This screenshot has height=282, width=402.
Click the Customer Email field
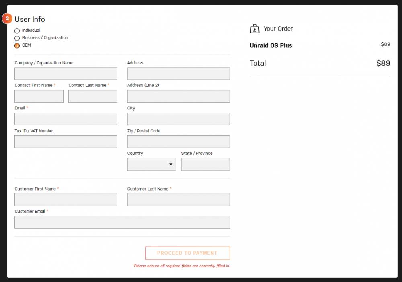tap(122, 222)
